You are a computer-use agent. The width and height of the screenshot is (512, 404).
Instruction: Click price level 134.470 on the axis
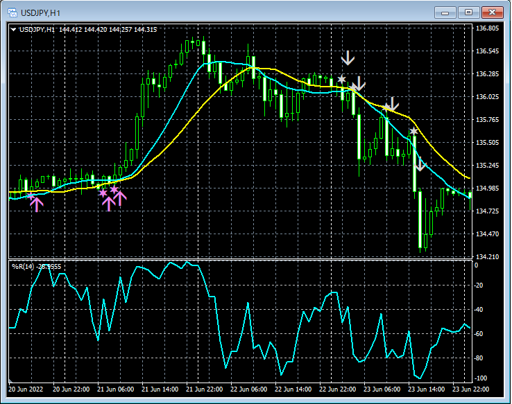point(487,234)
